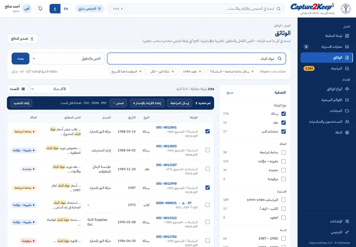Open the reference lists icon القوائم المرجعية
The height and width of the screenshot is (247, 356).
(x=347, y=100)
